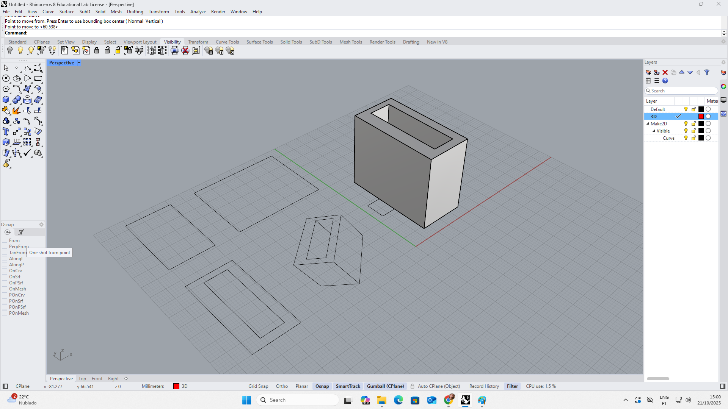Delete layer with the red X icon
Image resolution: width=728 pixels, height=409 pixels.
point(665,72)
